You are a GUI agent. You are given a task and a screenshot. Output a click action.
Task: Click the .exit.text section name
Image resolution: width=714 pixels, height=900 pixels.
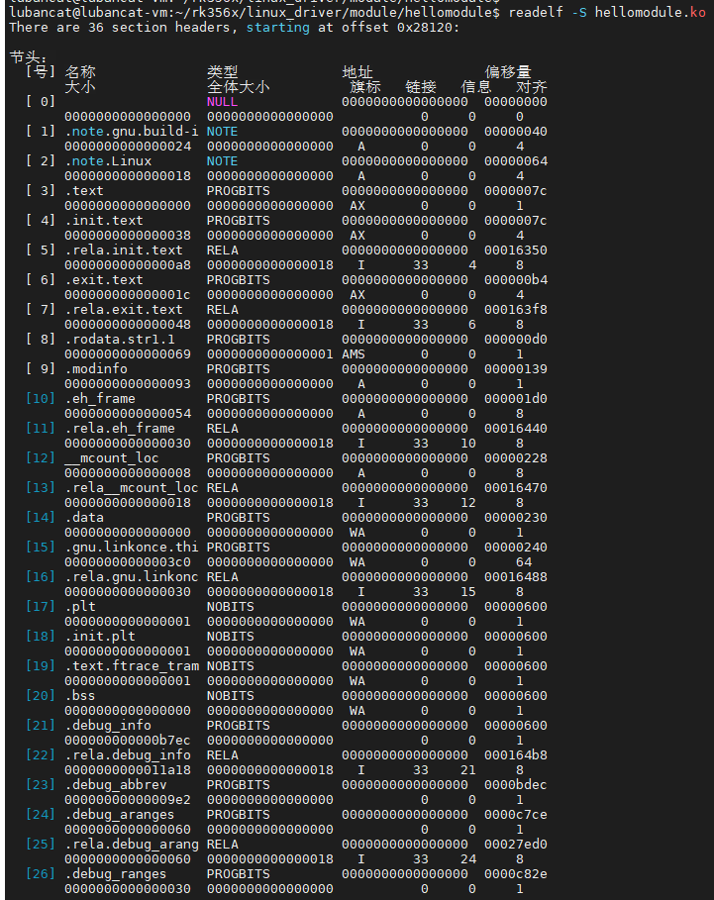[104, 280]
